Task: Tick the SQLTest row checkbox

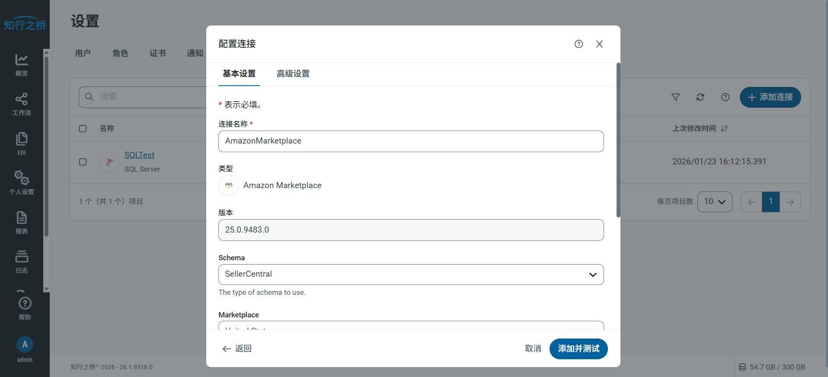Action: coord(83,162)
